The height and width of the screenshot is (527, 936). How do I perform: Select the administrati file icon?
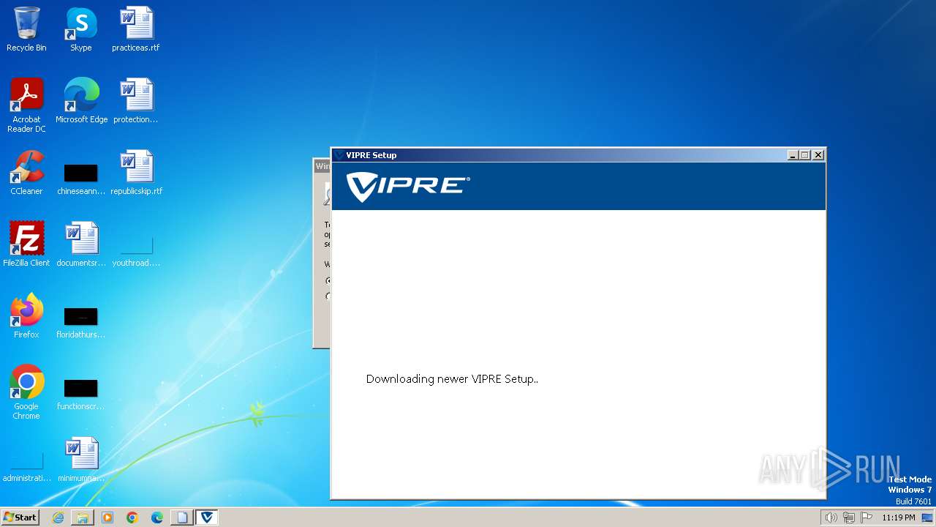click(26, 467)
